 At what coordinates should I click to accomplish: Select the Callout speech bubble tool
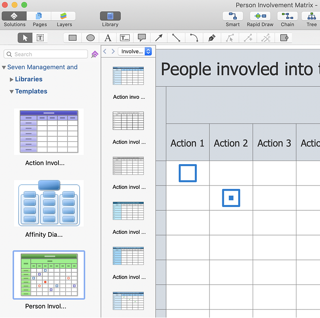click(x=142, y=38)
